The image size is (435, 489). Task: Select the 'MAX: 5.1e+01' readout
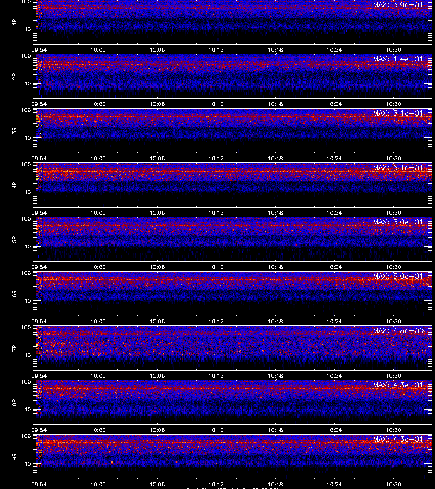coord(398,167)
